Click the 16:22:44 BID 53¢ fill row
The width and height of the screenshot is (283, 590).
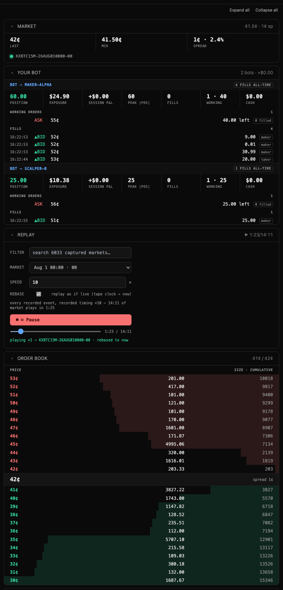(141, 159)
